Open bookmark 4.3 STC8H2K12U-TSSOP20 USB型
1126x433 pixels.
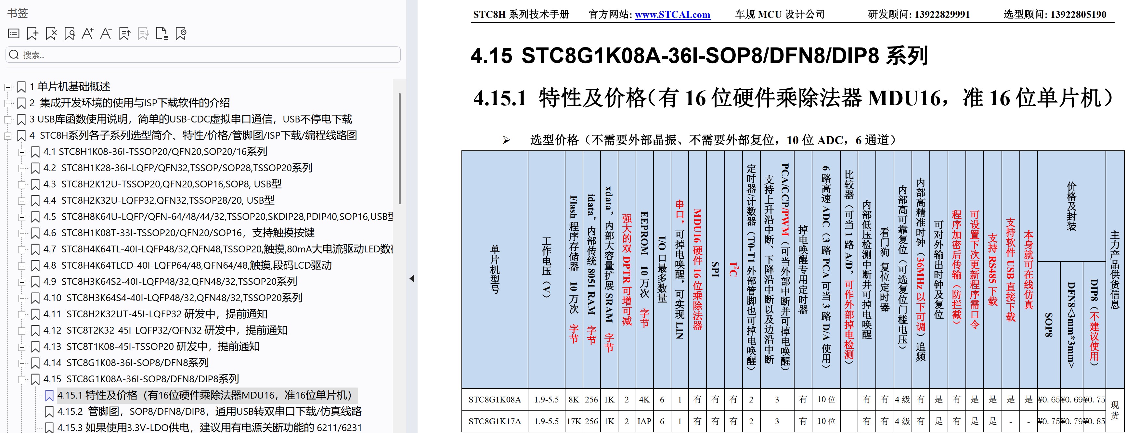[x=162, y=184]
